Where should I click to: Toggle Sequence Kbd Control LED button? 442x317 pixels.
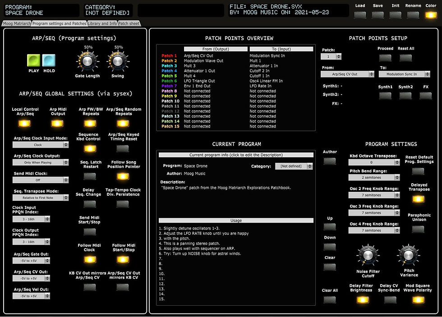pyautogui.click(x=90, y=148)
